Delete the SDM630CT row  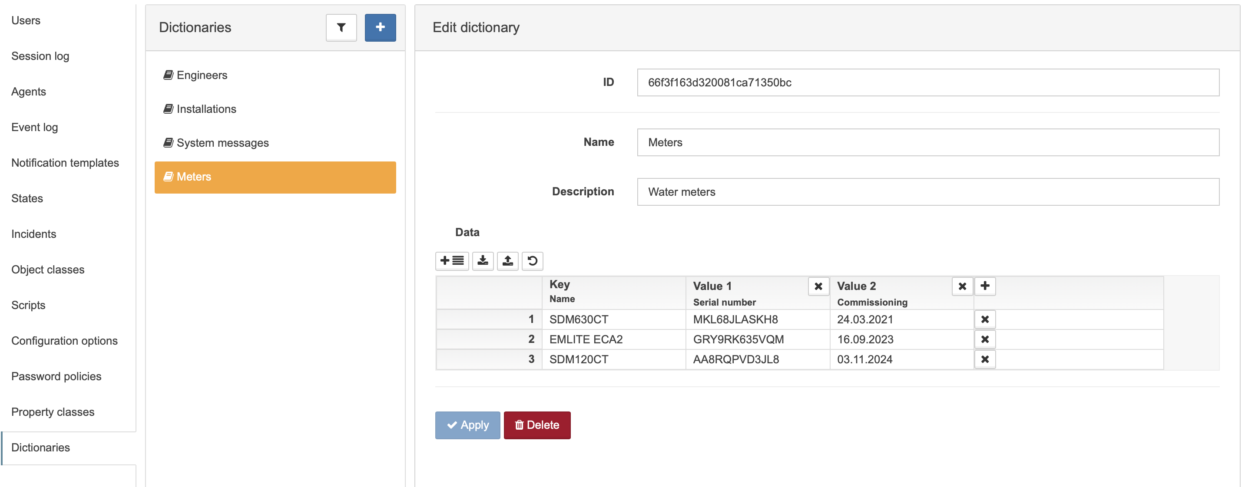pos(985,319)
